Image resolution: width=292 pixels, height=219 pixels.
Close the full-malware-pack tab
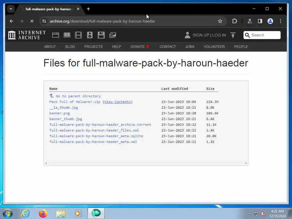[78, 9]
